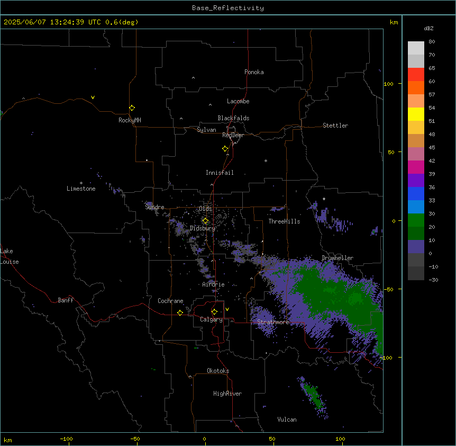
Task: Click the yellow 54–51 dBZ legend swatch
Action: coord(416,114)
